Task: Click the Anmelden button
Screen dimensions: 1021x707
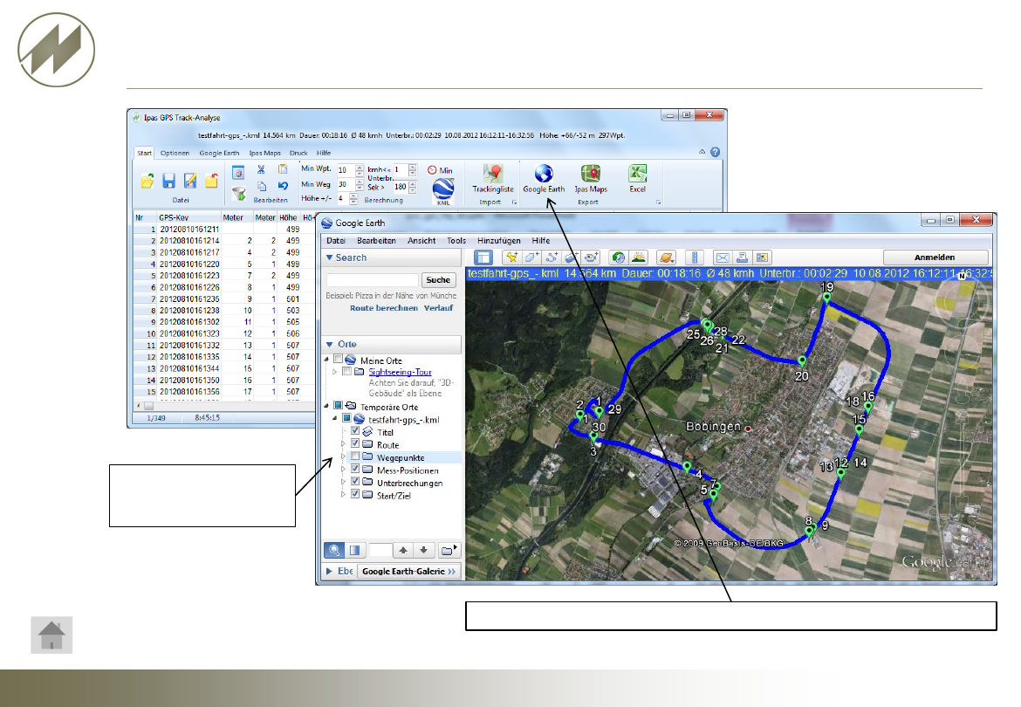Action: point(935,257)
